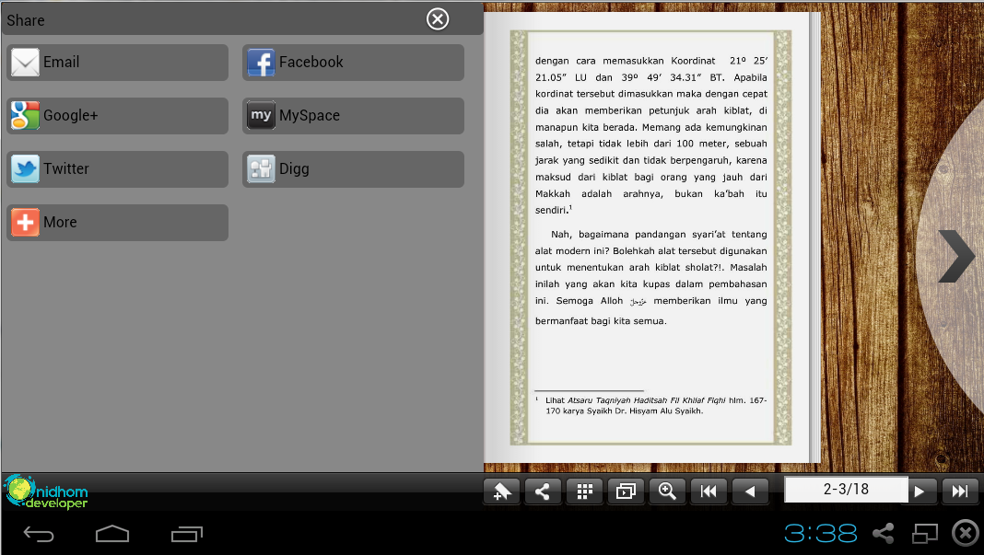Click the book page text
This screenshot has width=984, height=555.
click(x=650, y=191)
